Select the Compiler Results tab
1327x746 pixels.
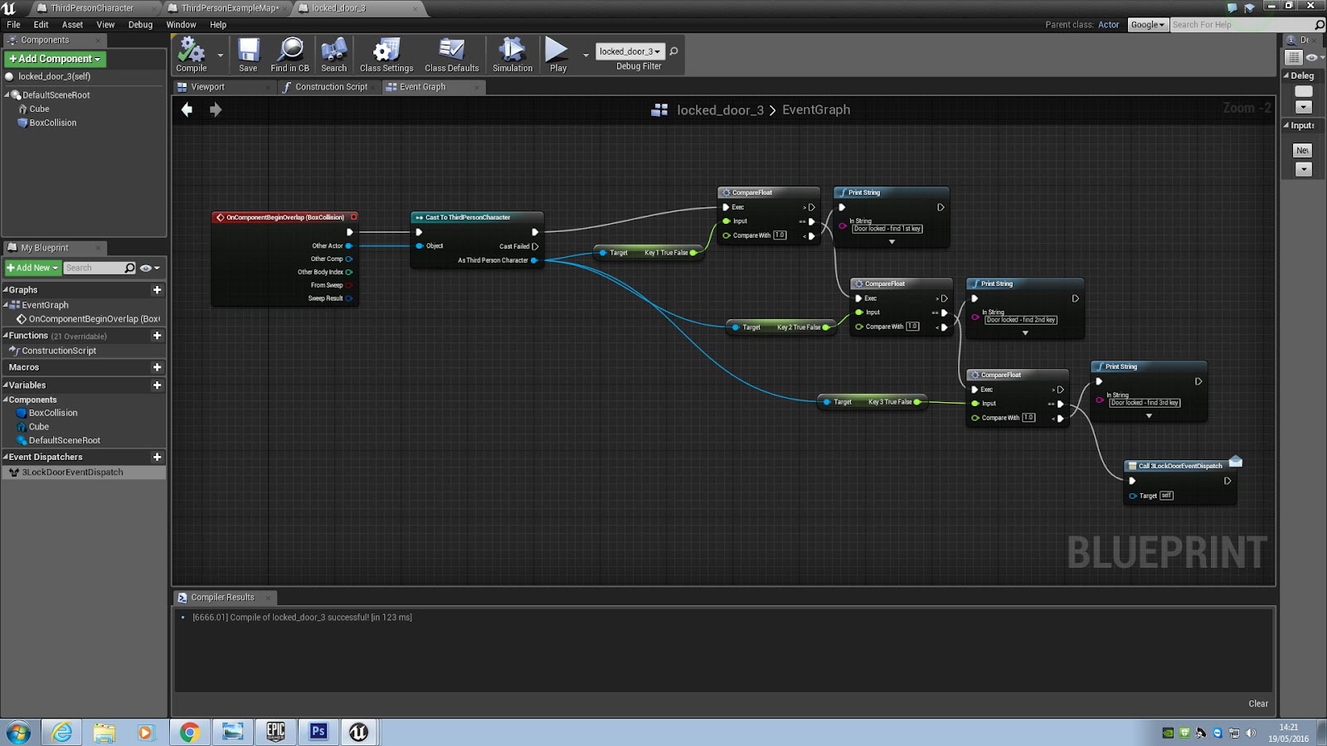(222, 598)
